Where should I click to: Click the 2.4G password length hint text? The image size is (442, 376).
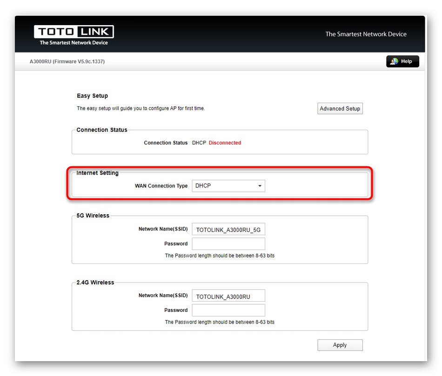click(220, 322)
